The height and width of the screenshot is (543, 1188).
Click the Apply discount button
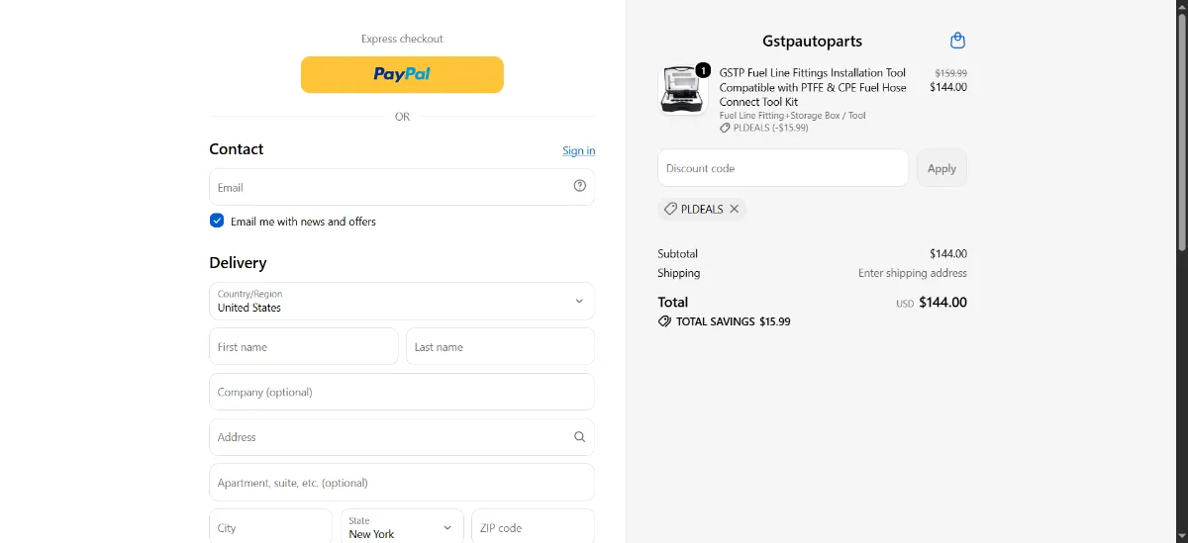coord(941,168)
